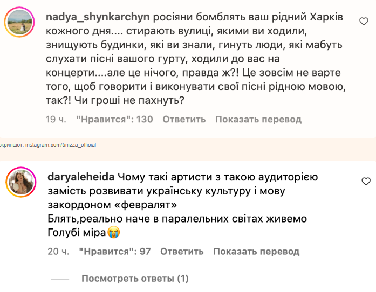This screenshot has height=292, width=376.
Task: Click the crying emoji in daryaleheida's comment
Action: point(113,233)
